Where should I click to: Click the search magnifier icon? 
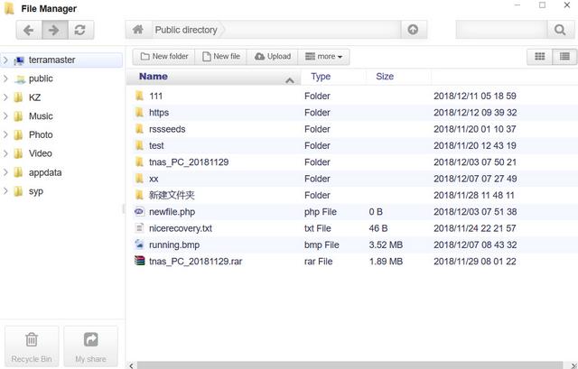[x=560, y=30]
